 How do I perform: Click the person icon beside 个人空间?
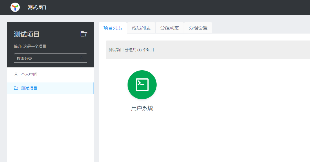16,74
